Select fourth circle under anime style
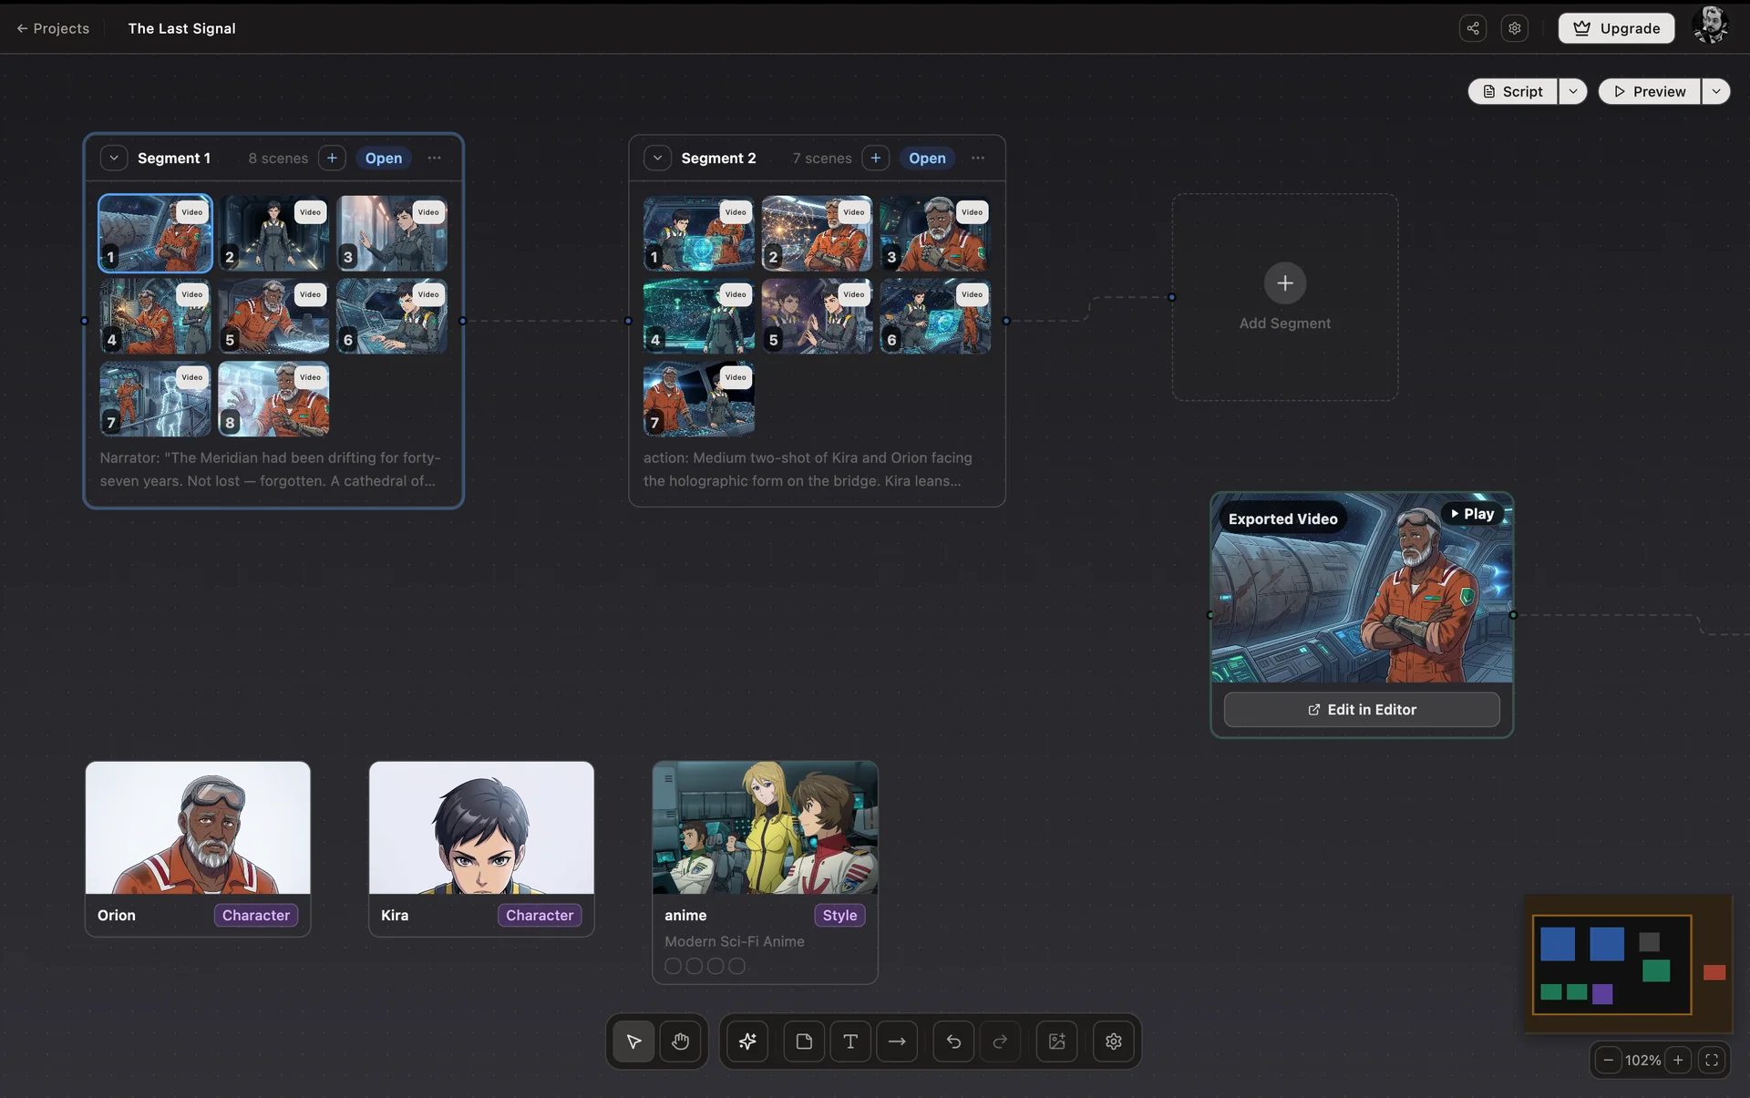This screenshot has width=1750, height=1098. pos(737,966)
